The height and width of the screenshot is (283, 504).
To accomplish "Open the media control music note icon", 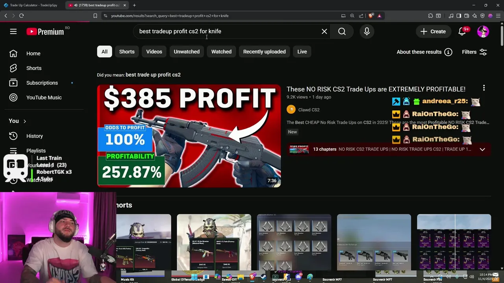I will [x=451, y=16].
